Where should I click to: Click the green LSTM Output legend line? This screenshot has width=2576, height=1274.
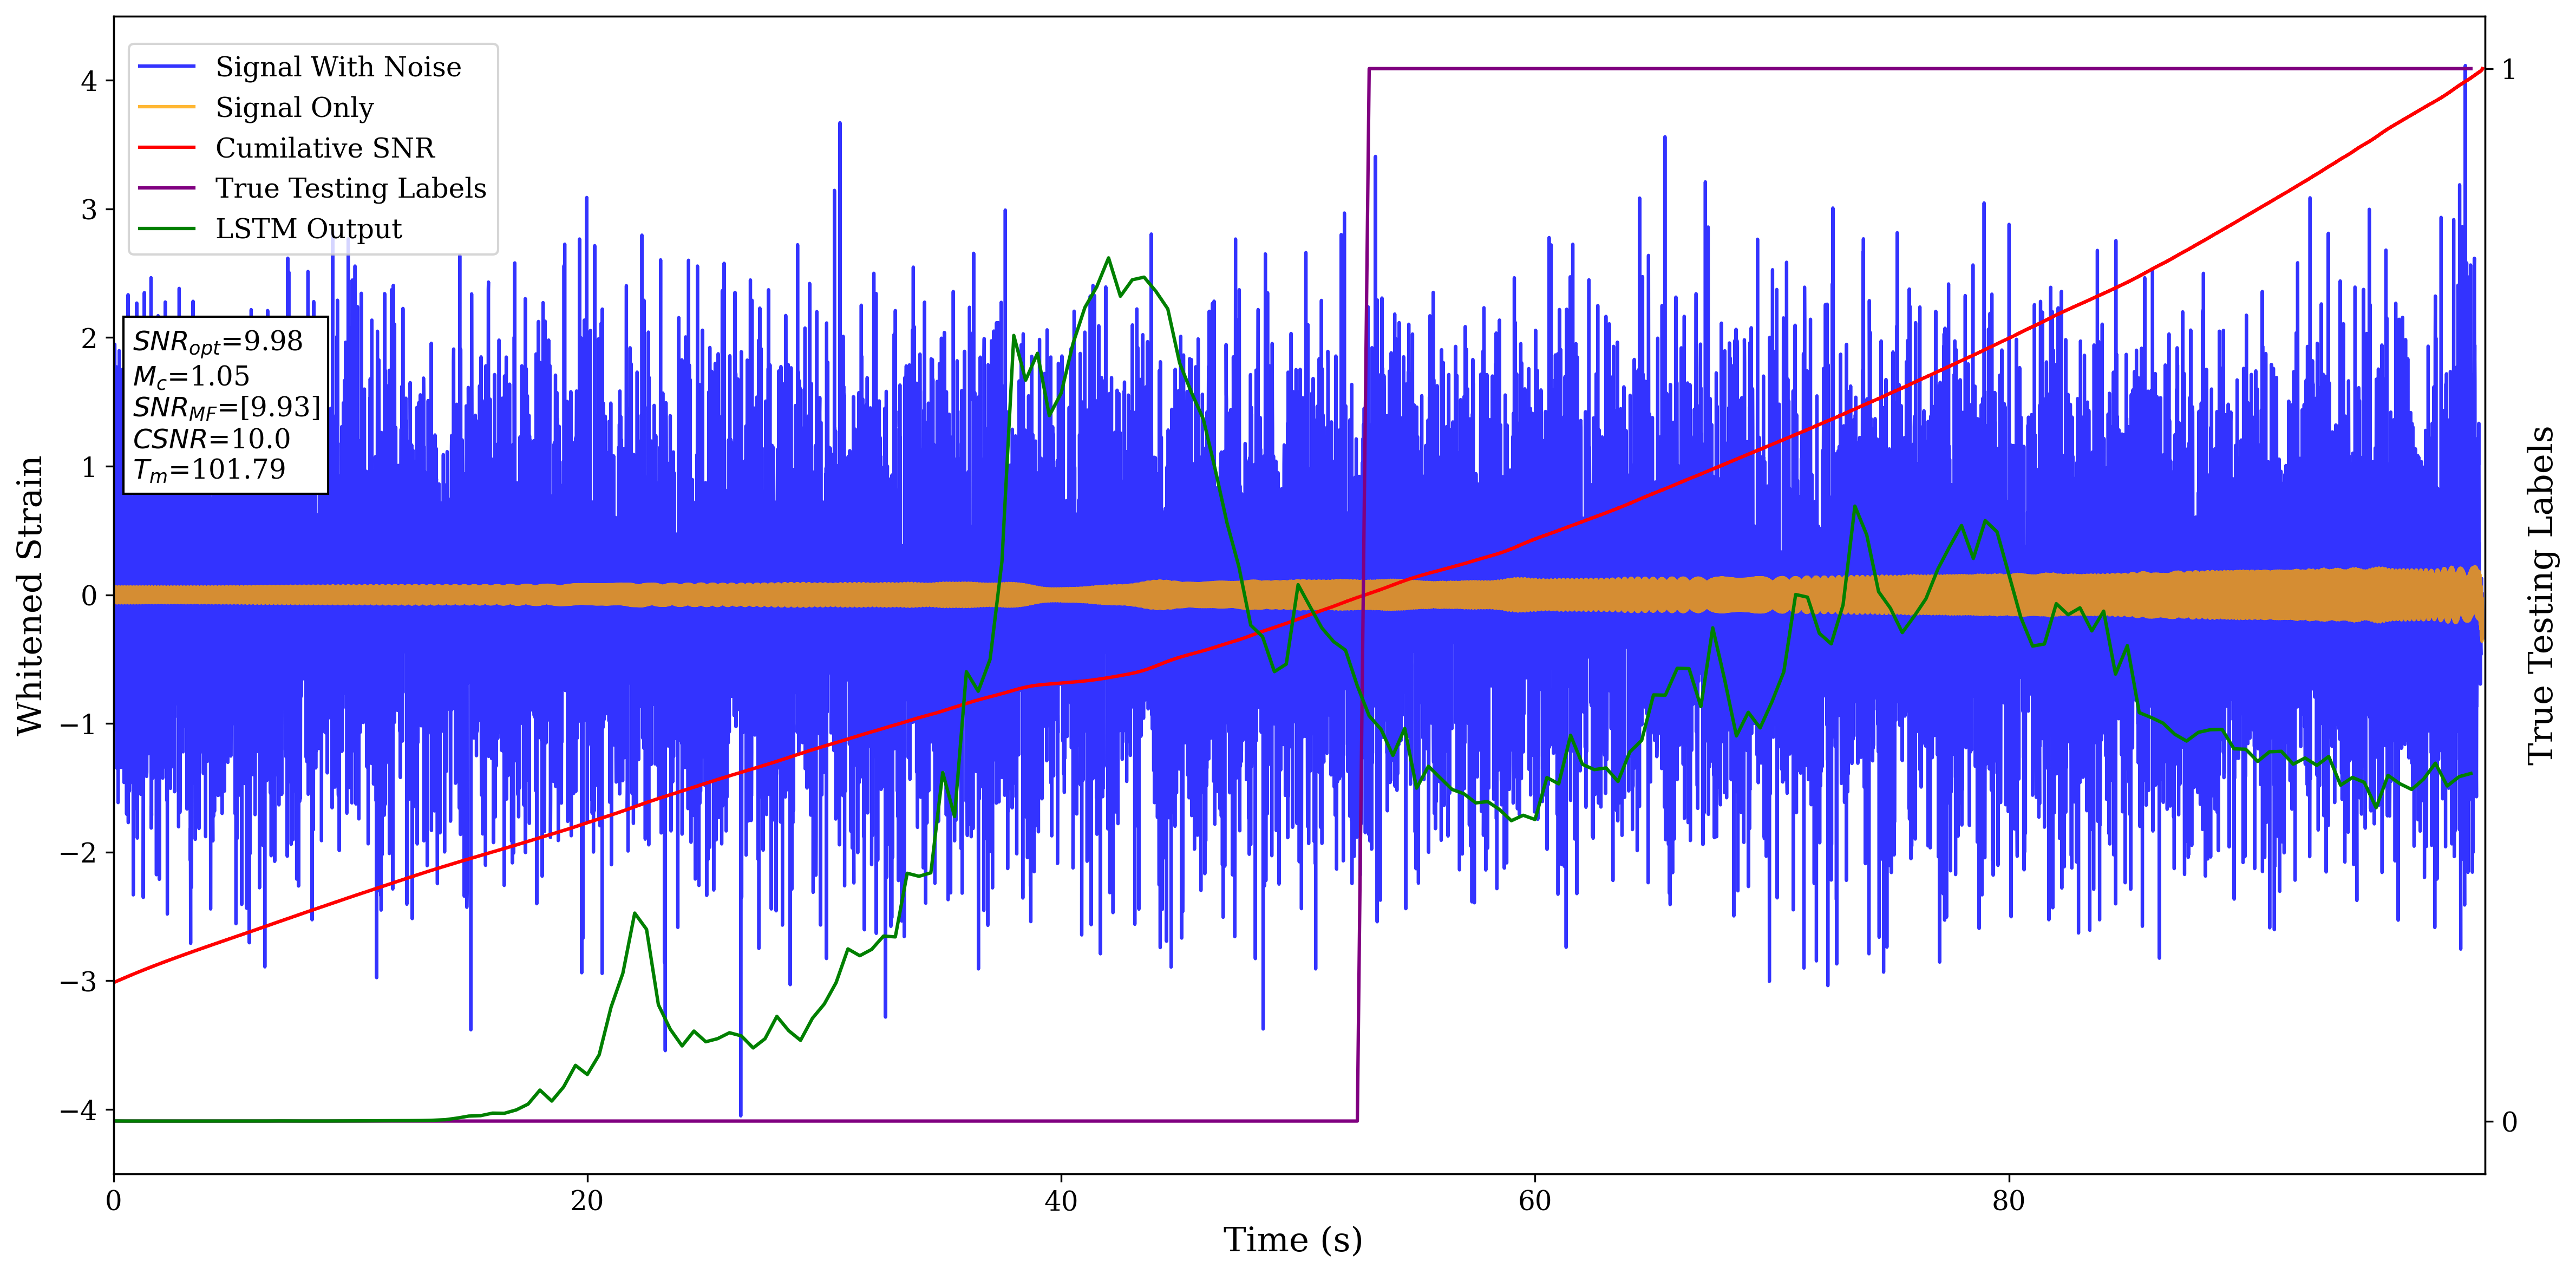[166, 229]
